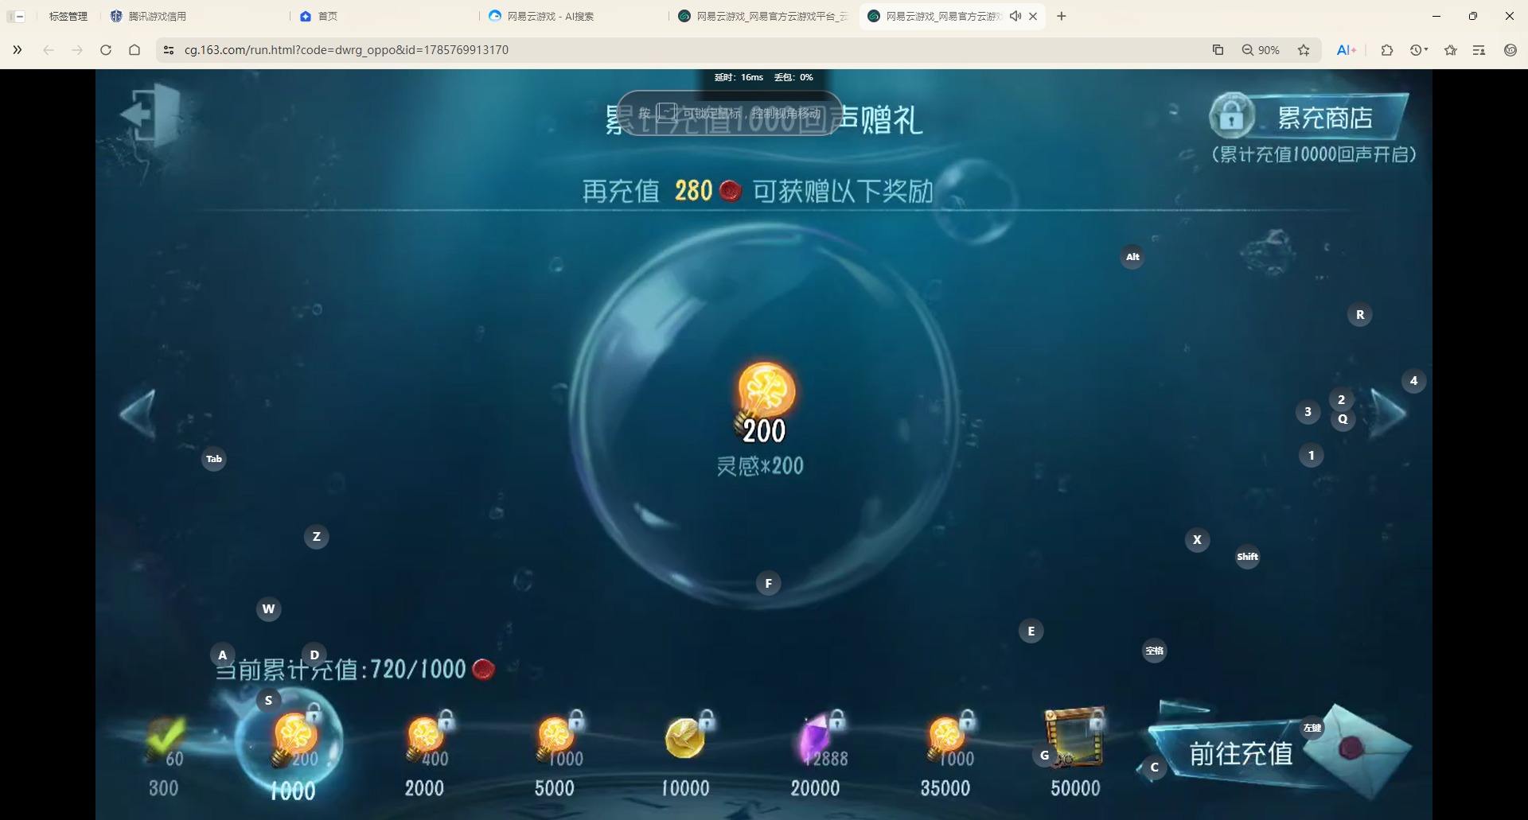The width and height of the screenshot is (1528, 820).
Task: Tap the virtual number 3 key
Action: click(x=1308, y=412)
